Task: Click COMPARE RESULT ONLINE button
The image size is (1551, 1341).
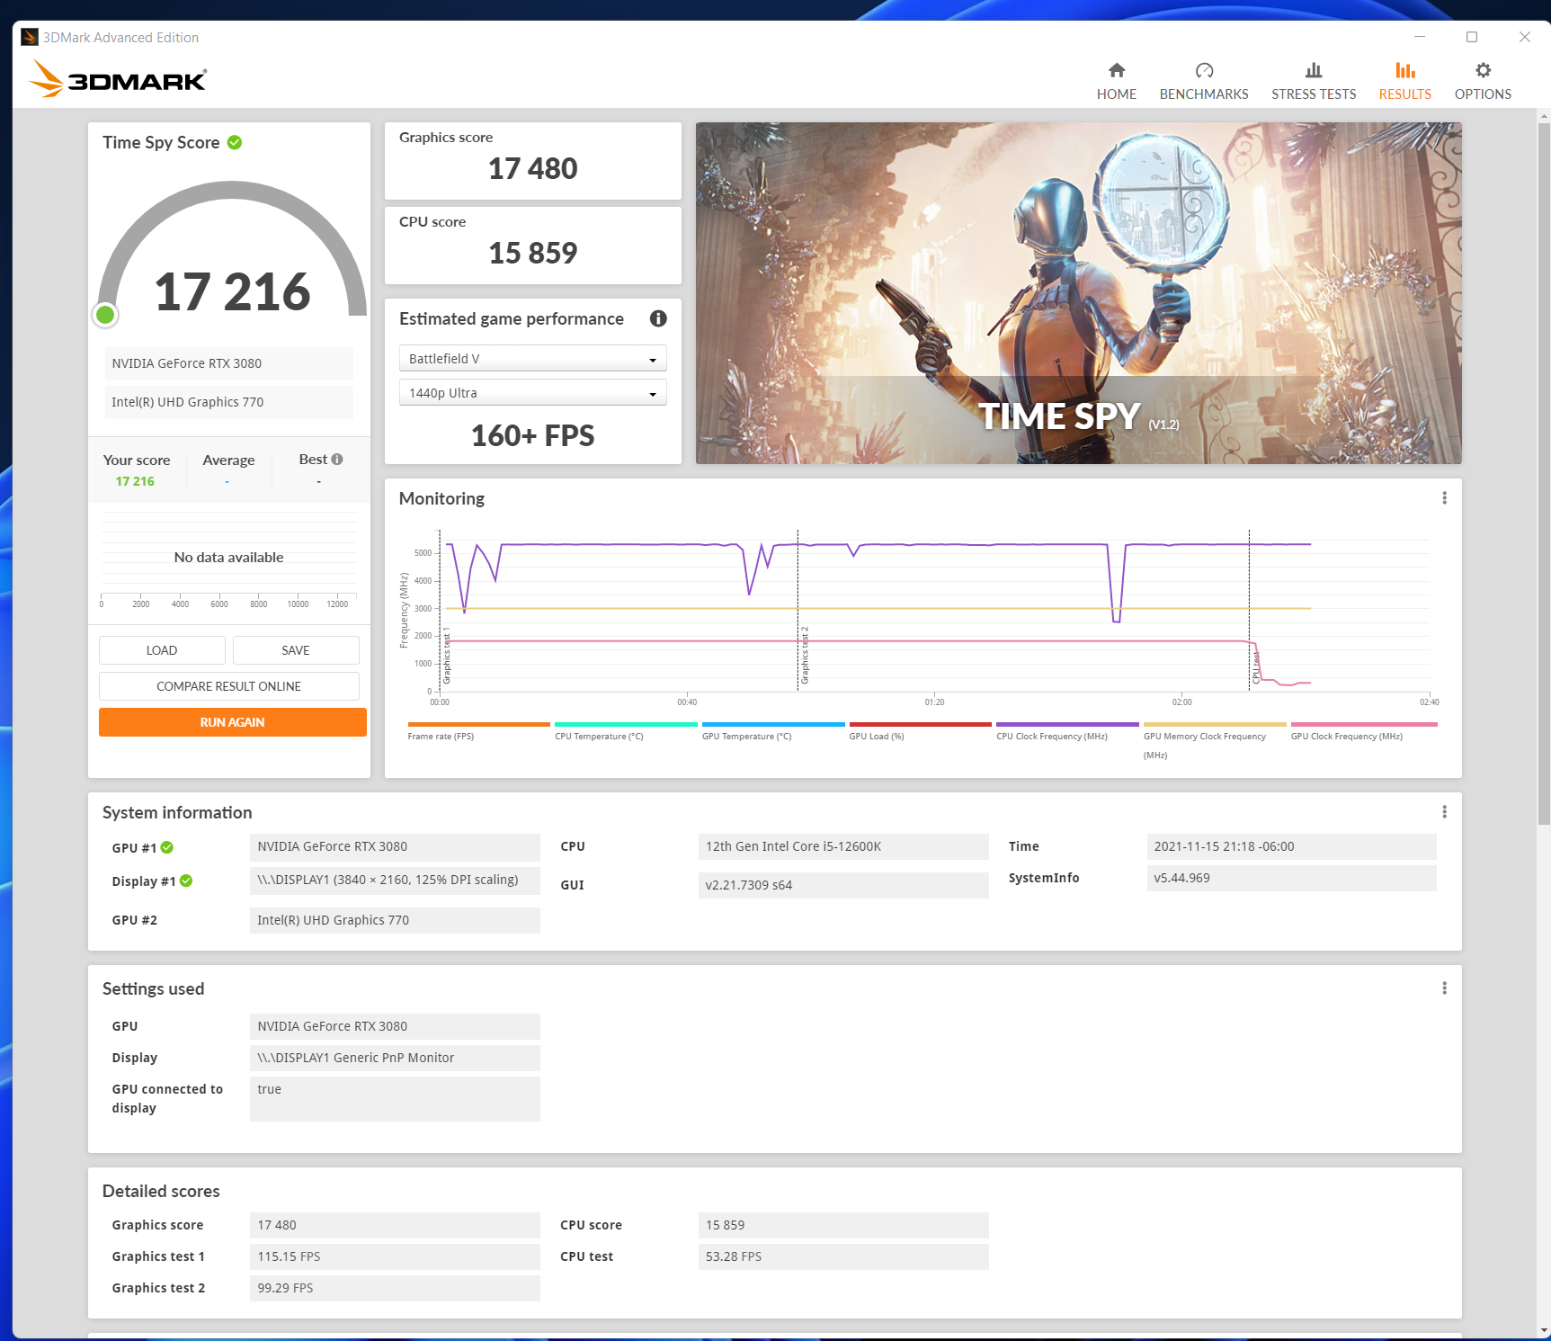Action: tap(229, 686)
